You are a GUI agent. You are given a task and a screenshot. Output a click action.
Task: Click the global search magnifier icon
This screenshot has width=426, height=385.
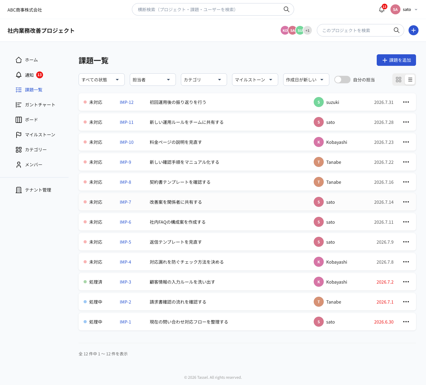click(286, 9)
